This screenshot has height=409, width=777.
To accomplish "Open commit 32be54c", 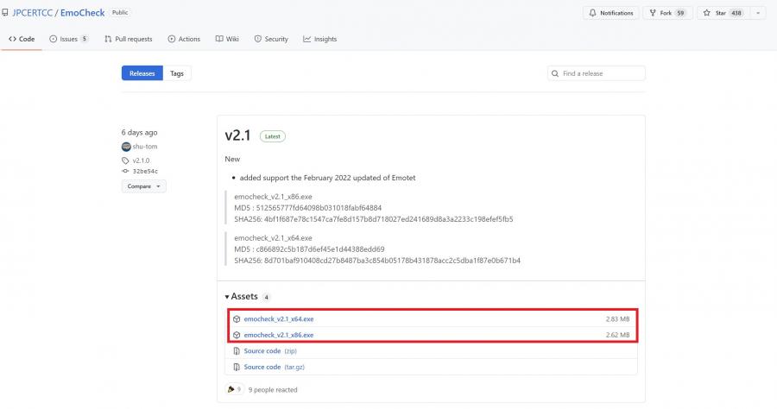I will point(145,172).
